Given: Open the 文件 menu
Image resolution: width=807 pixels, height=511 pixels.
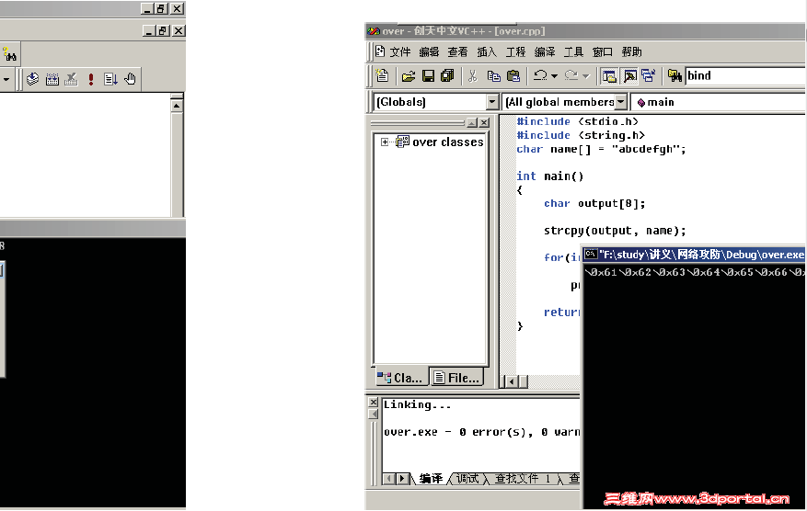Looking at the screenshot, I should click(x=400, y=51).
